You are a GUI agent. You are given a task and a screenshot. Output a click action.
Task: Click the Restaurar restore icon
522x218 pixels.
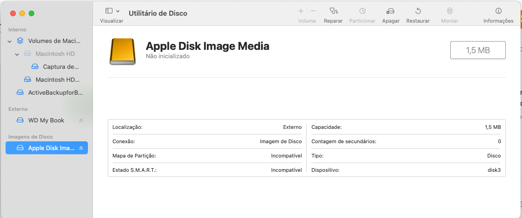coord(417,11)
